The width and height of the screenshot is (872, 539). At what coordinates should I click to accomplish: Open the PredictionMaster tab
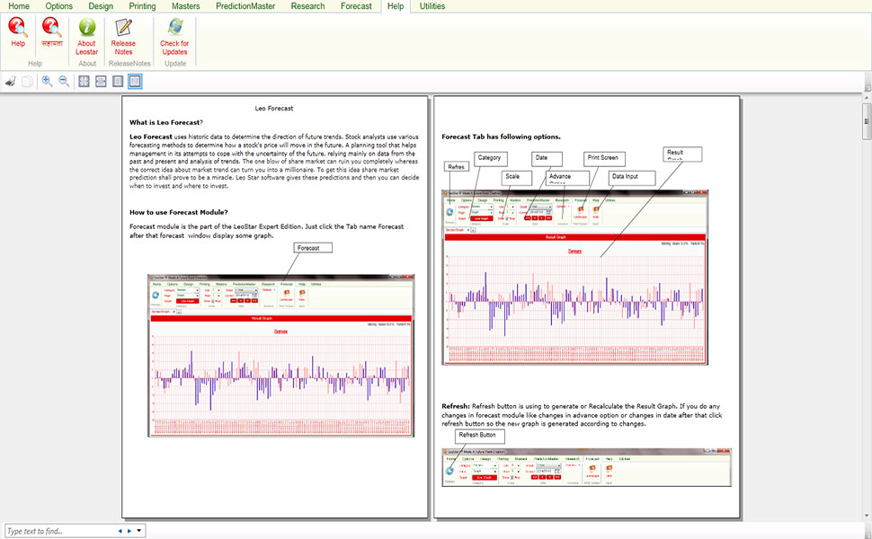(x=247, y=6)
